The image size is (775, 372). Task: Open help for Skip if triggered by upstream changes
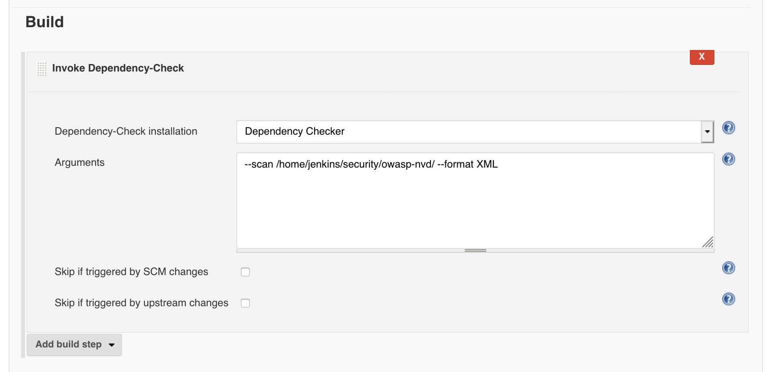coord(728,299)
